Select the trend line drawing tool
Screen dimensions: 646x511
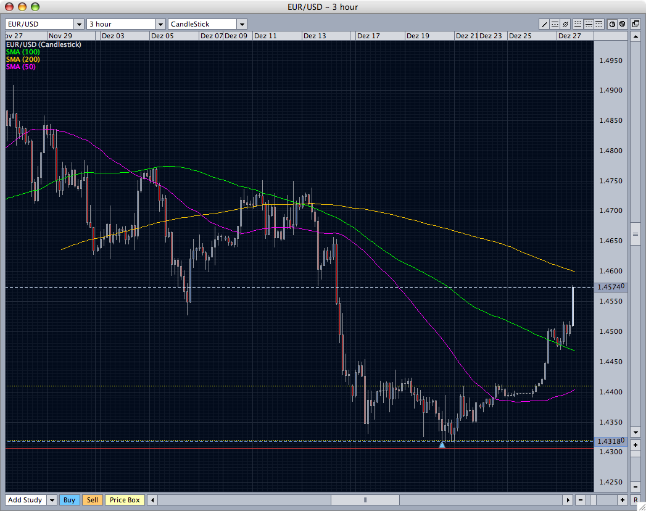click(x=544, y=23)
